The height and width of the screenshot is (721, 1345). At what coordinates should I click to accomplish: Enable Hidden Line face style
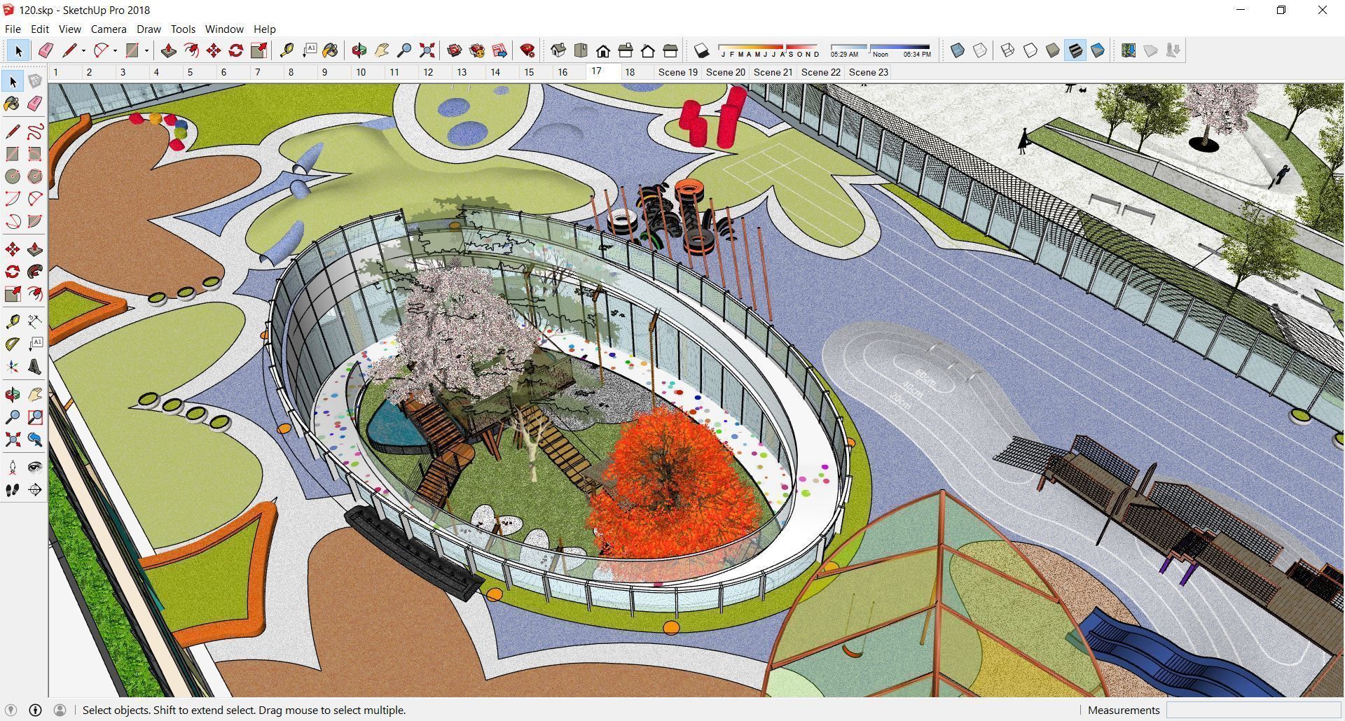[1030, 50]
